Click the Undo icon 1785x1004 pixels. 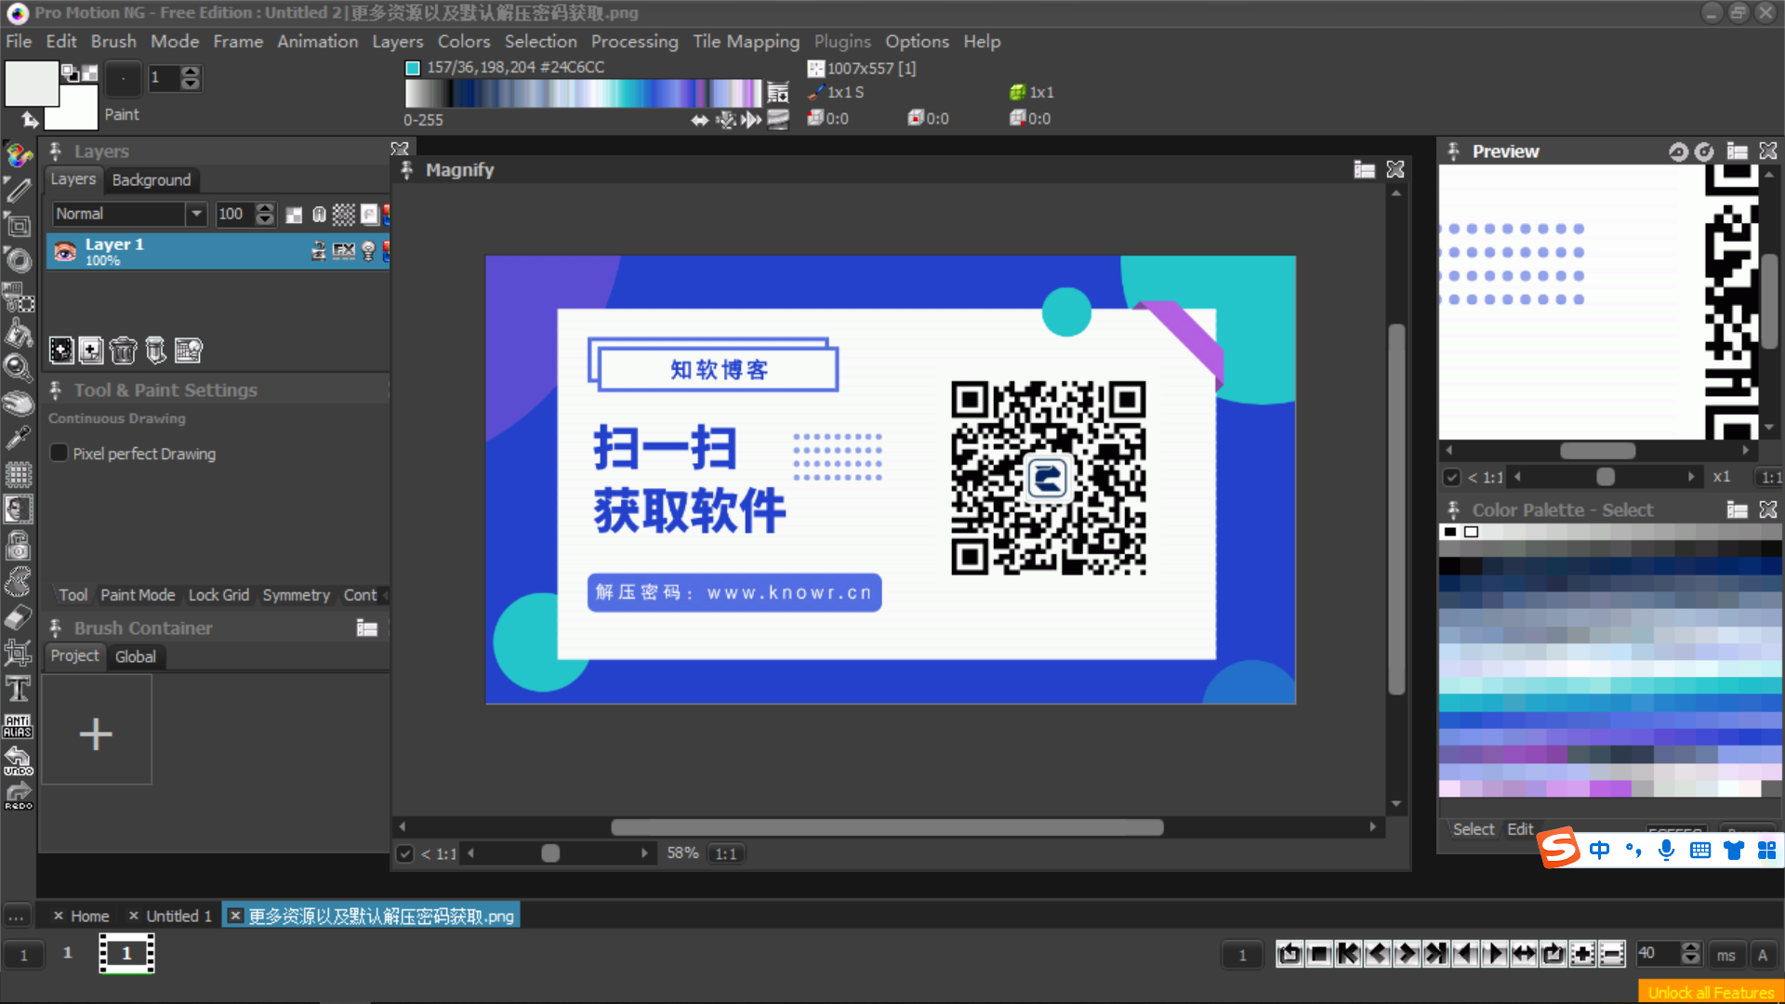pos(18,760)
